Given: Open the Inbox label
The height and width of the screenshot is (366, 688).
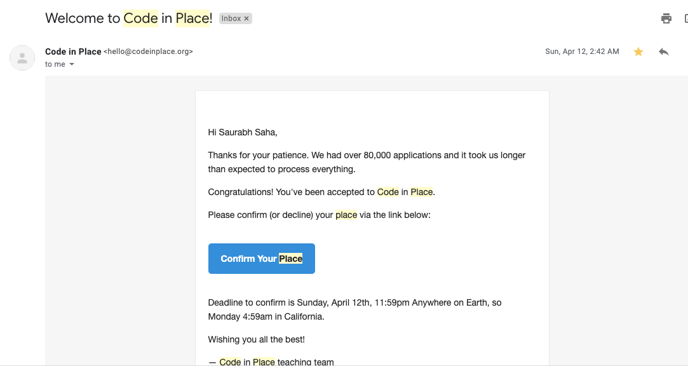Looking at the screenshot, I should click(231, 18).
